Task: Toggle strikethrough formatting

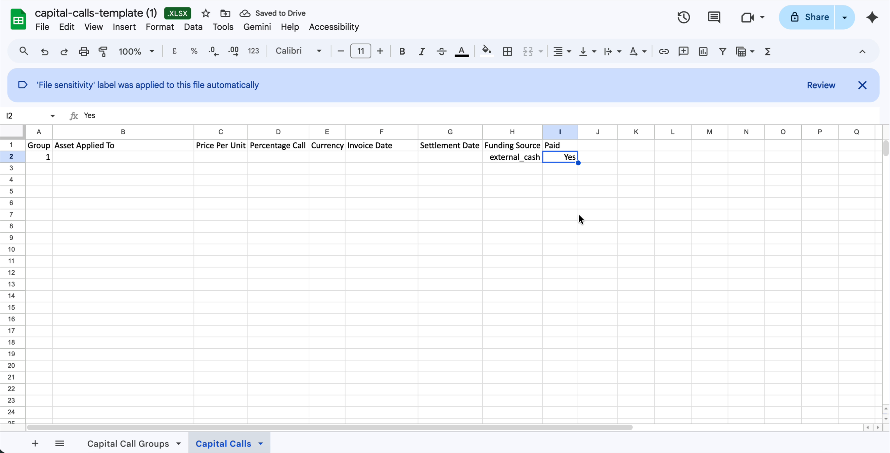Action: 441,51
